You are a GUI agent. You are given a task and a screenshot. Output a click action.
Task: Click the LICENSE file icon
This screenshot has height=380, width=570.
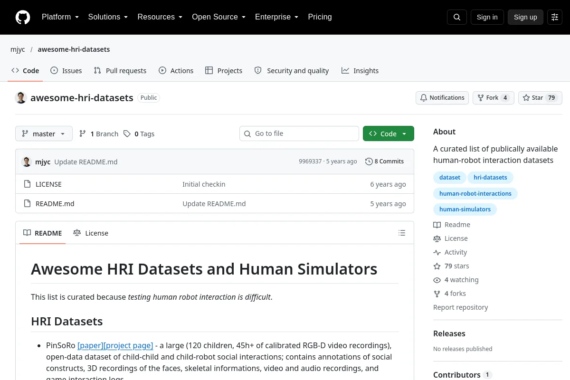28,184
